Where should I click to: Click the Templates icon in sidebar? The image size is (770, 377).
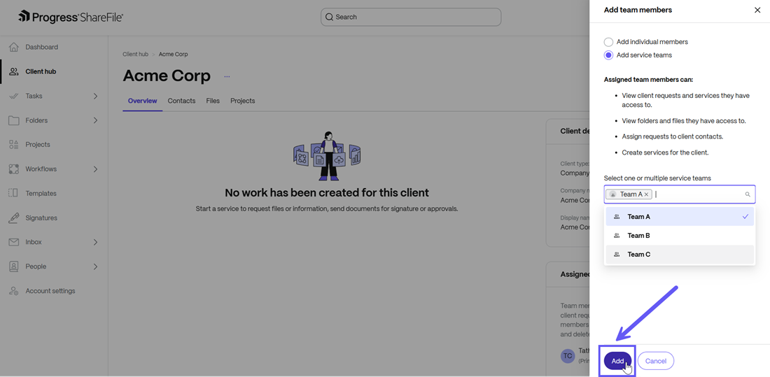pyautogui.click(x=14, y=193)
